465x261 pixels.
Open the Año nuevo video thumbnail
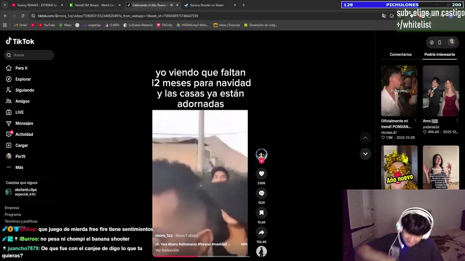[x=399, y=167]
